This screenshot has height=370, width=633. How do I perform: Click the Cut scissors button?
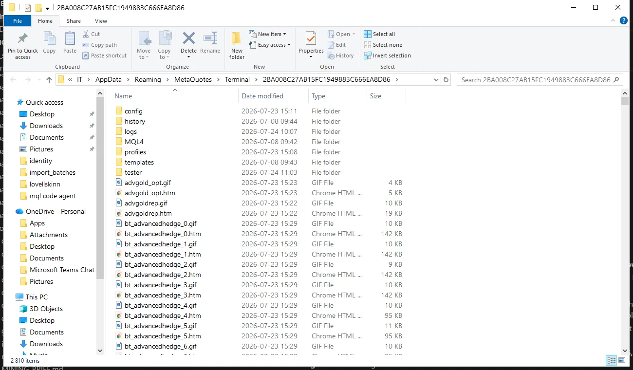[91, 34]
